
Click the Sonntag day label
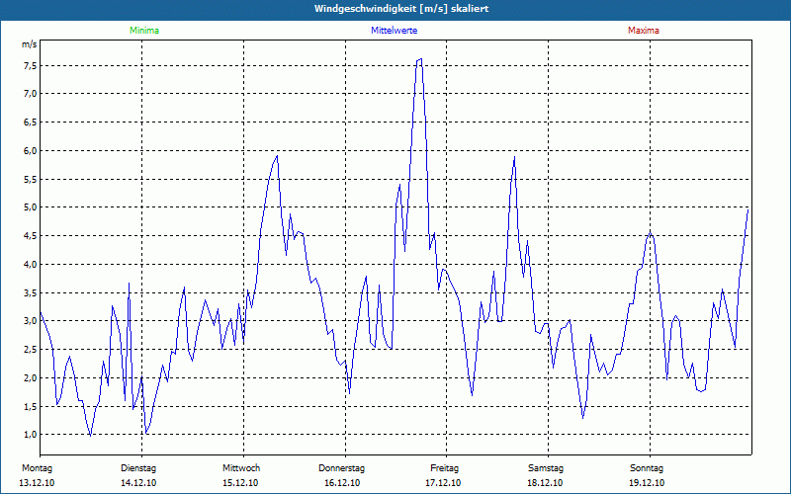(x=647, y=468)
